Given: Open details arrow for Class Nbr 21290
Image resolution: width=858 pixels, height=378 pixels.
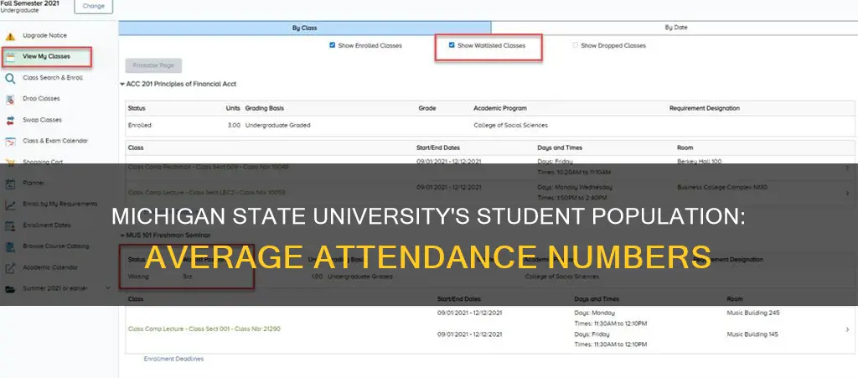Looking at the screenshot, I should tap(847, 329).
